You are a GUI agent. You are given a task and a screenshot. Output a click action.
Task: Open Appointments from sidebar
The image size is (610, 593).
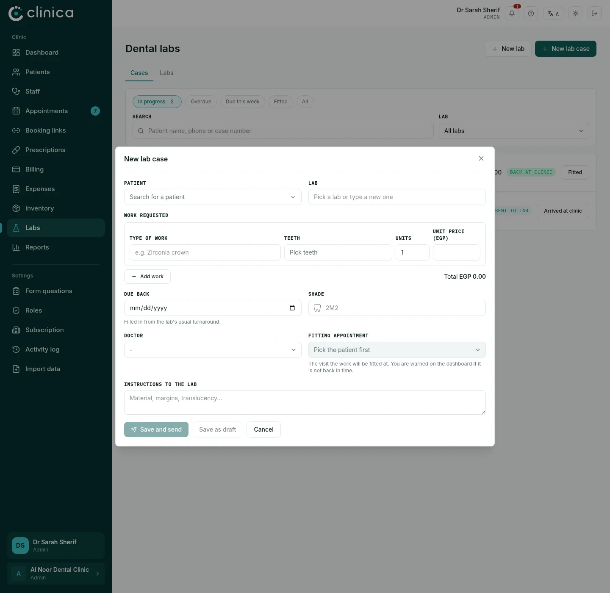click(x=56, y=111)
